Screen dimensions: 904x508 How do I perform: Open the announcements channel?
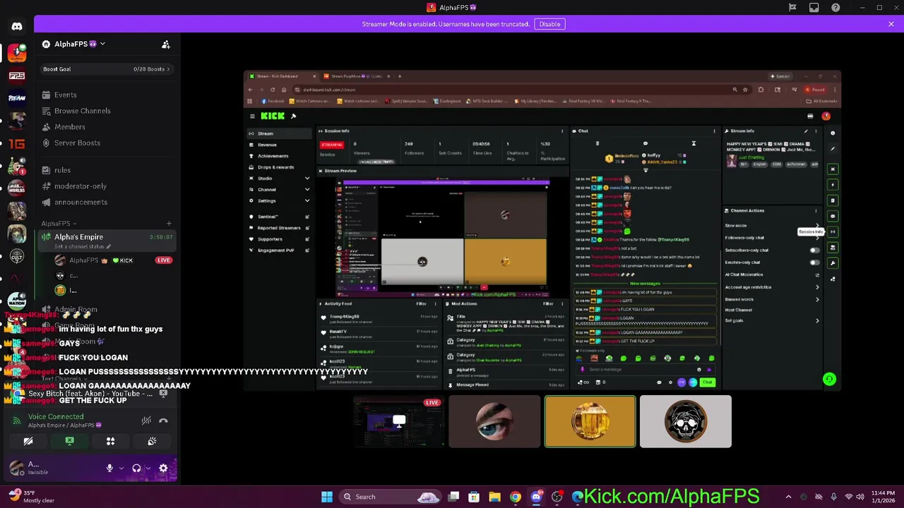[x=106, y=202]
